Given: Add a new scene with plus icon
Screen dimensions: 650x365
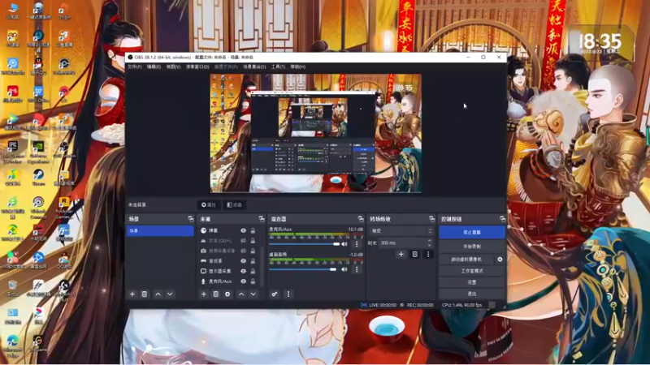Looking at the screenshot, I should [x=132, y=294].
